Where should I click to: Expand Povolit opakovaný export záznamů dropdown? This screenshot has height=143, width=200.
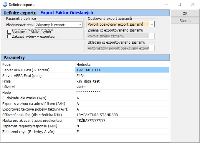pyautogui.click(x=120, y=24)
